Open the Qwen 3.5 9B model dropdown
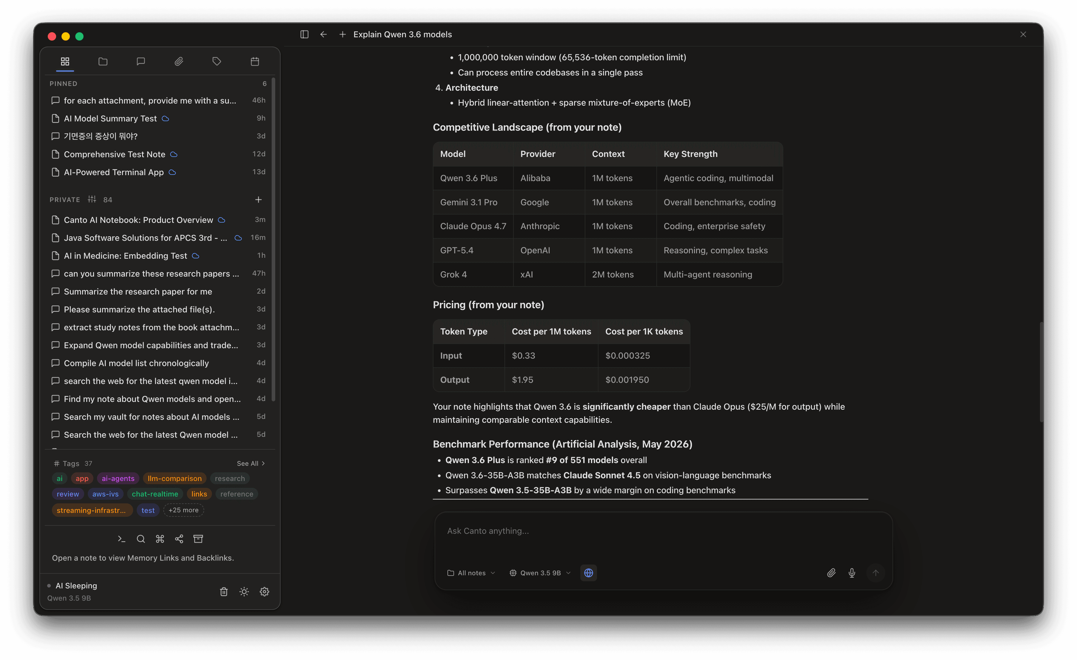Screen dimensions: 1077x660 [x=540, y=573]
